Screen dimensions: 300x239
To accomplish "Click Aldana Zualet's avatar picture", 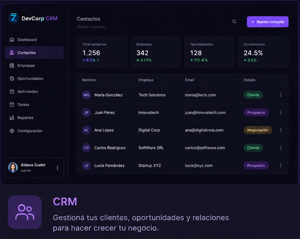I will [x=13, y=167].
